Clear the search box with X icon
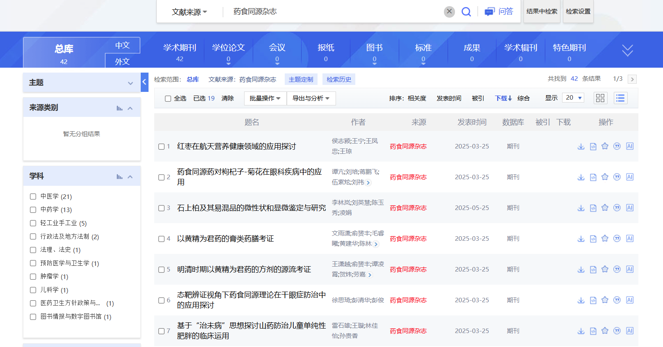663x347 pixels. tap(449, 11)
